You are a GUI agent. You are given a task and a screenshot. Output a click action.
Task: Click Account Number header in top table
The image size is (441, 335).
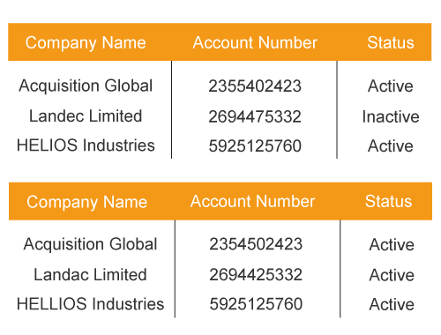point(255,42)
